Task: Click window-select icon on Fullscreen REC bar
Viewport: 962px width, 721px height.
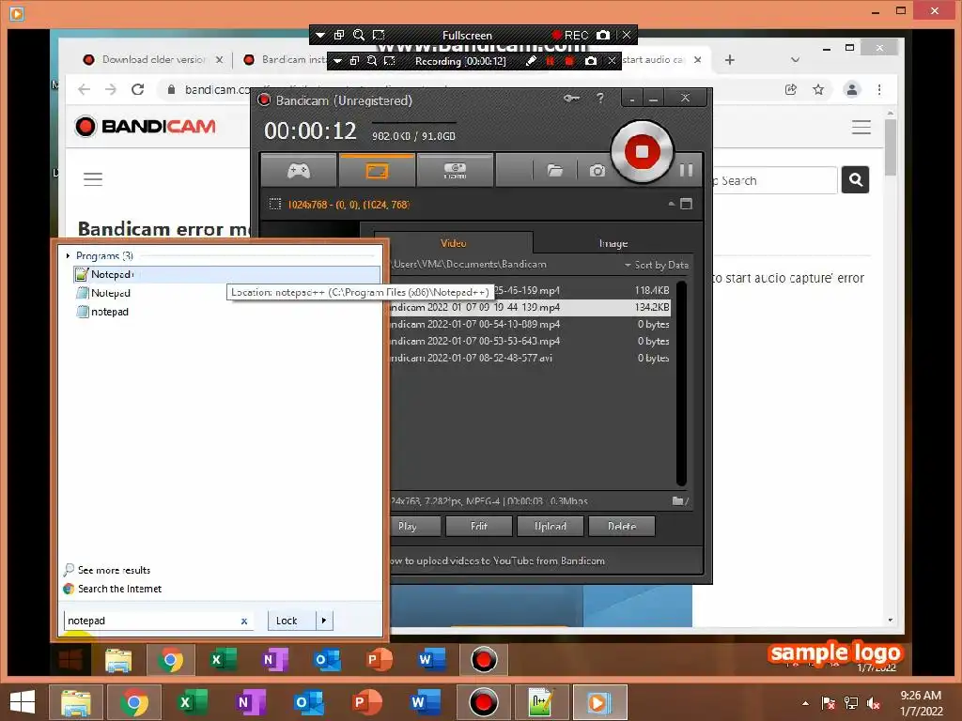Action: coord(338,35)
